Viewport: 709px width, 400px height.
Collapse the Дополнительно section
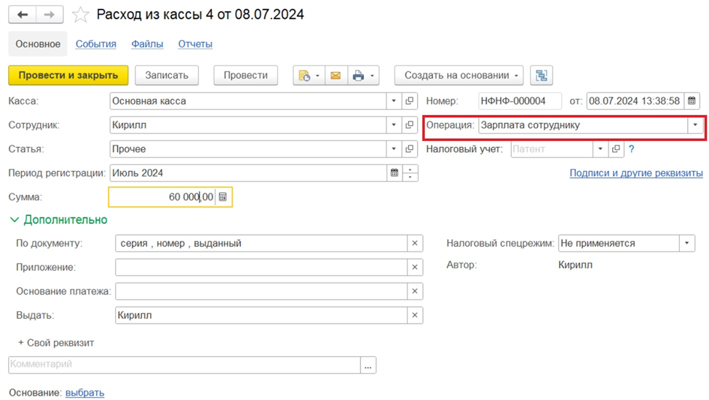point(15,220)
